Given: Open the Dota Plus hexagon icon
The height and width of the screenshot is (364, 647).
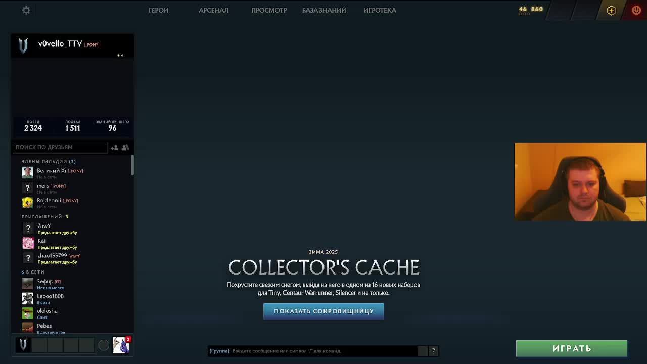Looking at the screenshot, I should 611,10.
